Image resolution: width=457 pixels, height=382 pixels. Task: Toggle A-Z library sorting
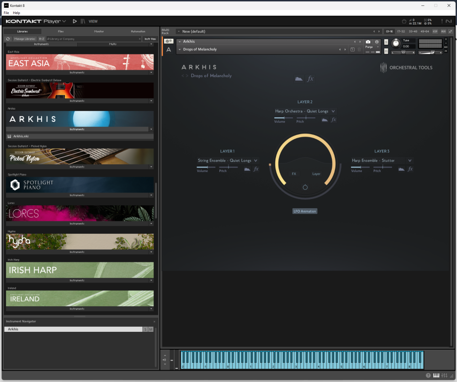[x=42, y=39]
